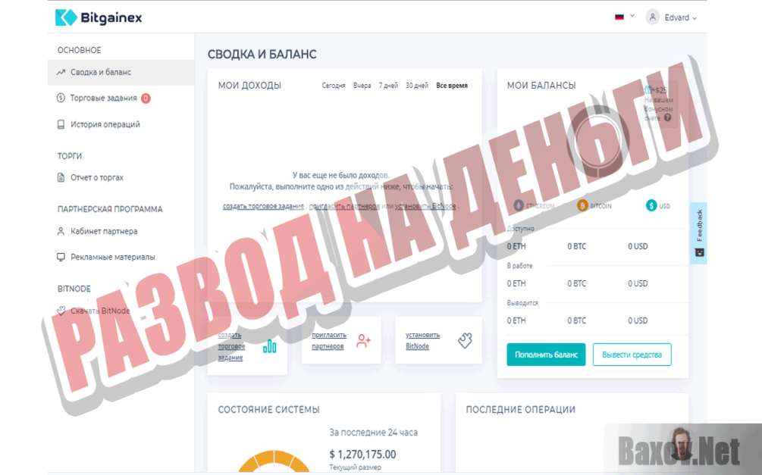Open Сводка и баланс in sidebar

[x=121, y=73]
